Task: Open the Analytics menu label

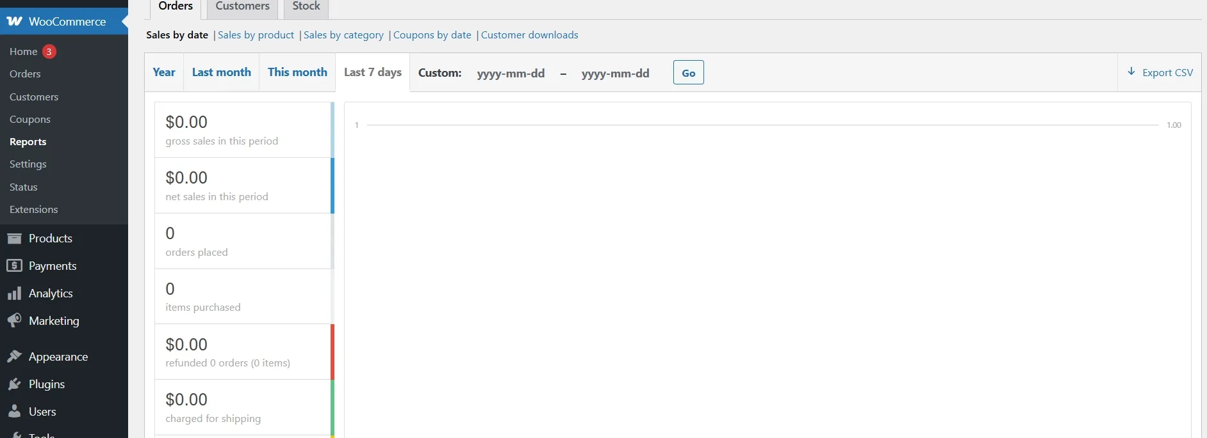Action: point(51,293)
